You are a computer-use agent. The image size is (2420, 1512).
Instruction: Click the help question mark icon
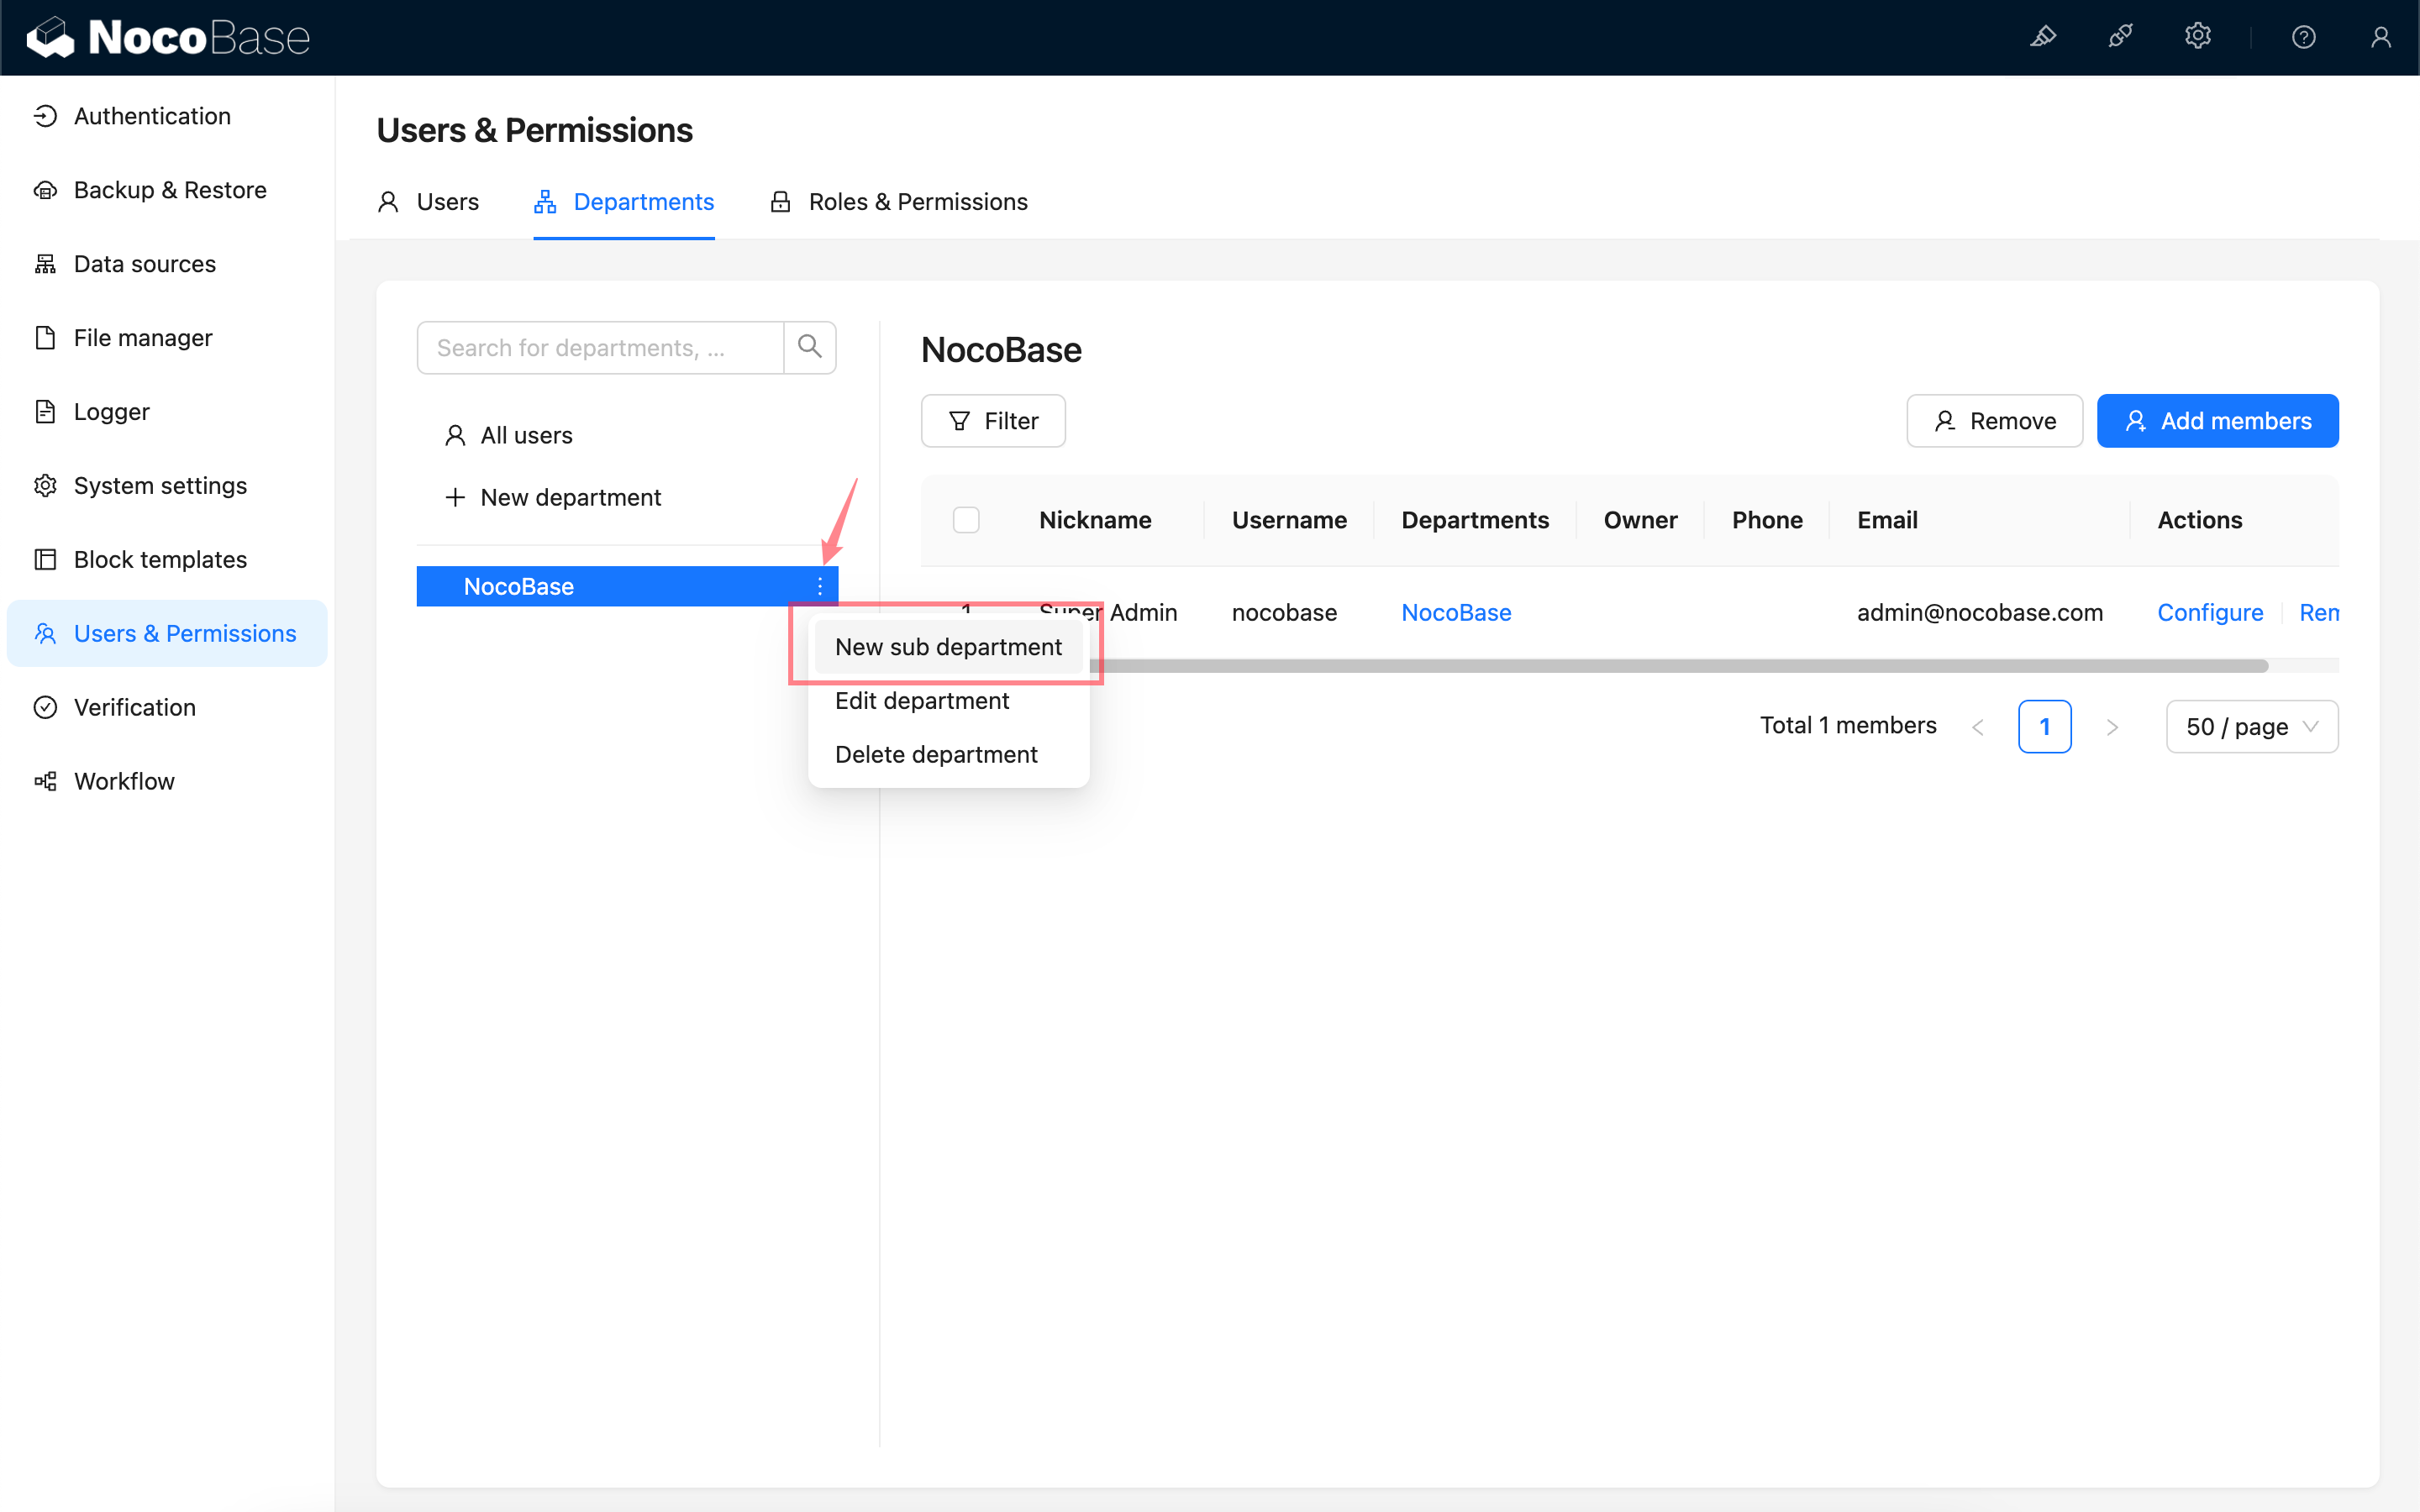click(x=2303, y=37)
